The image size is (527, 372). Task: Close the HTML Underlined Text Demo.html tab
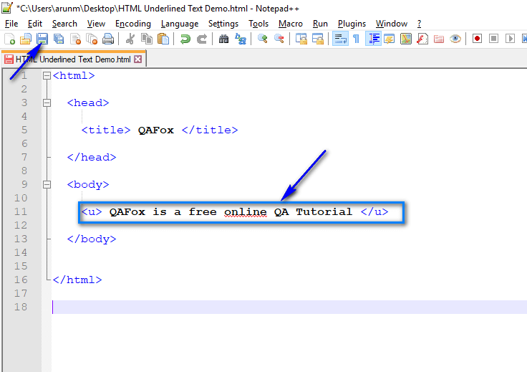(x=137, y=59)
